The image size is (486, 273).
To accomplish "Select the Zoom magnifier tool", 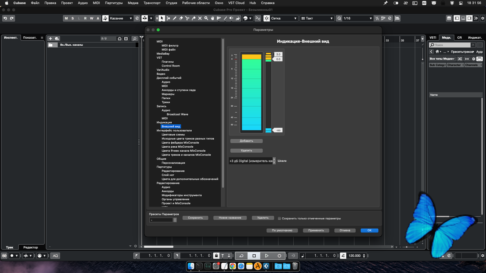I will [206, 18].
